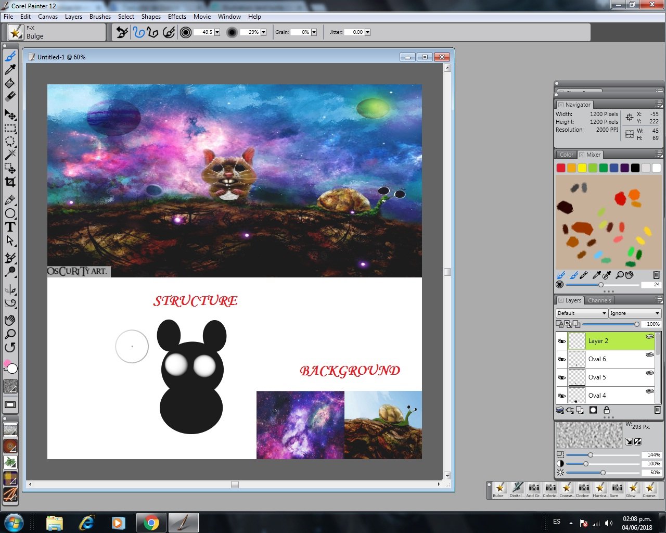Toggle Dirty Brush Mode in Mixer
666x533 pixels.
click(561, 275)
